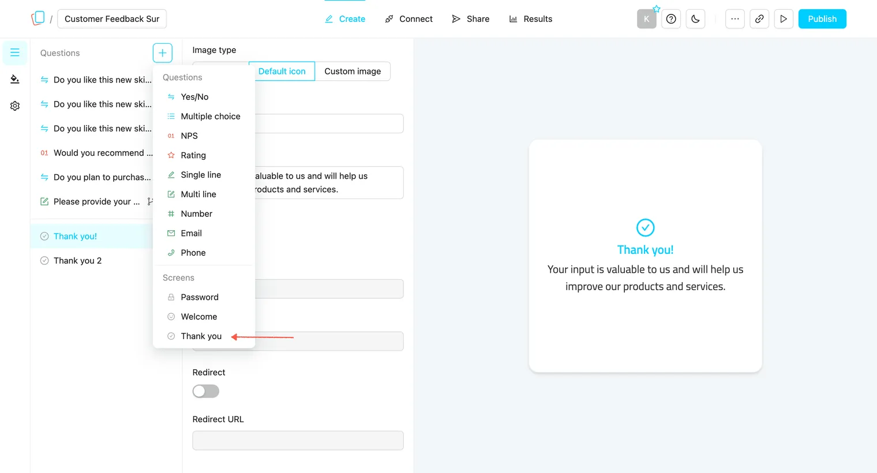This screenshot has width=877, height=473.
Task: Click the logic branch icon beside Please provide
Action: (x=150, y=201)
